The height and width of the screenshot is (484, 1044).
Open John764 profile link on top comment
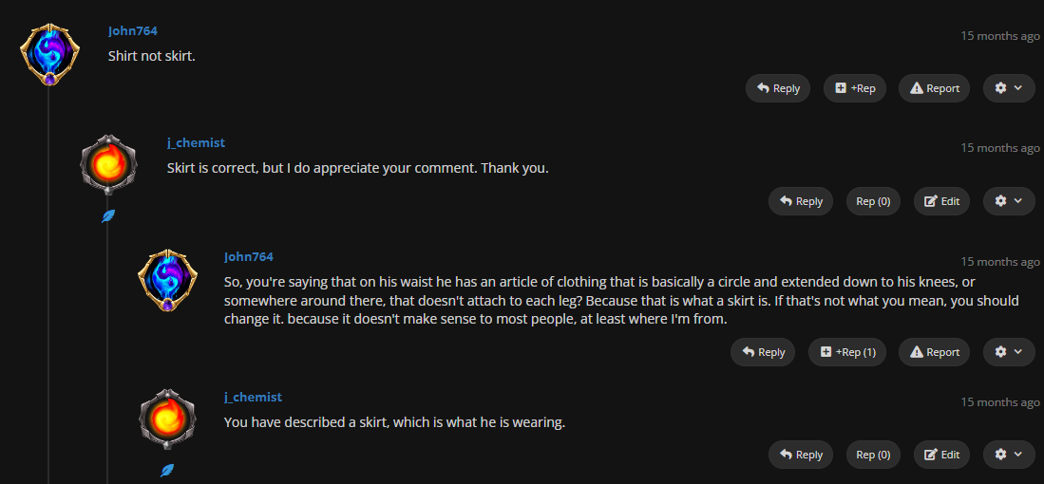133,31
